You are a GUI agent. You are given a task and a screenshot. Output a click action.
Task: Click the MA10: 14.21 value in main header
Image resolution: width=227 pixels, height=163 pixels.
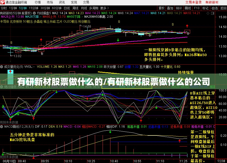(192, 13)
